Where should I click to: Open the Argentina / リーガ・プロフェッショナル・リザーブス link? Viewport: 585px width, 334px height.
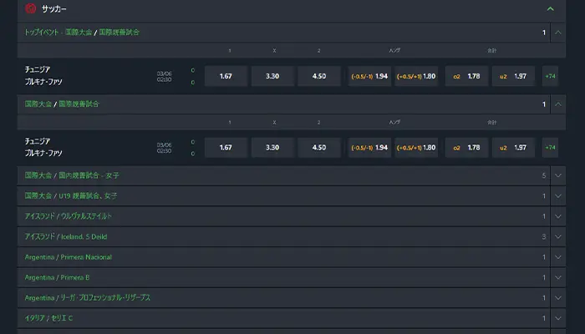pos(88,298)
